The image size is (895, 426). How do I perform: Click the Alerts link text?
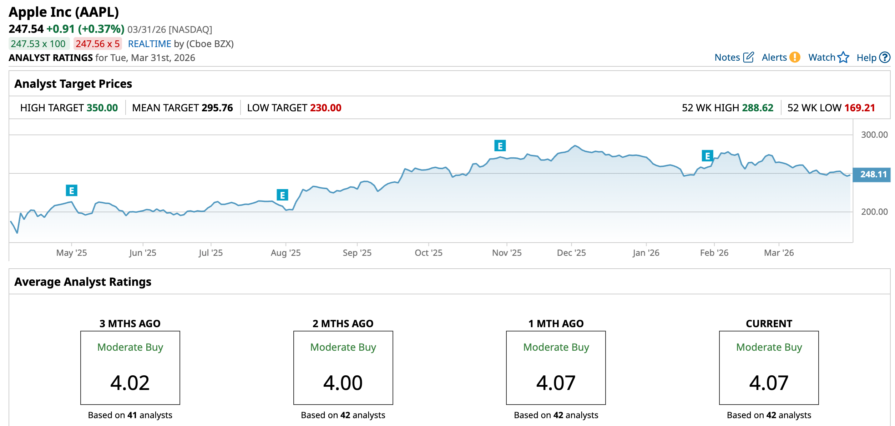[774, 57]
